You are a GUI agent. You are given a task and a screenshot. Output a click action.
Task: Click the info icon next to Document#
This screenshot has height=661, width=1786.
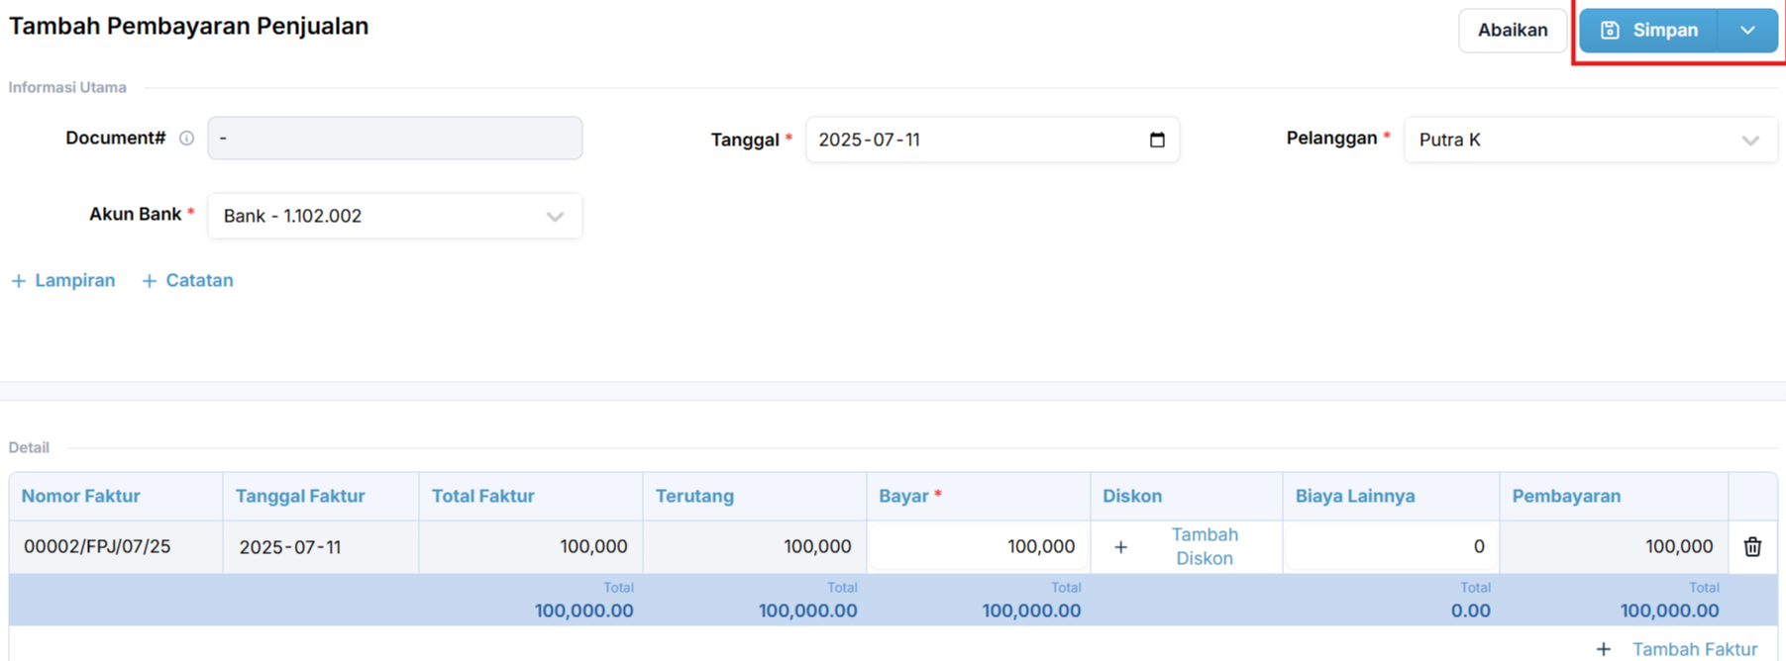coord(186,139)
